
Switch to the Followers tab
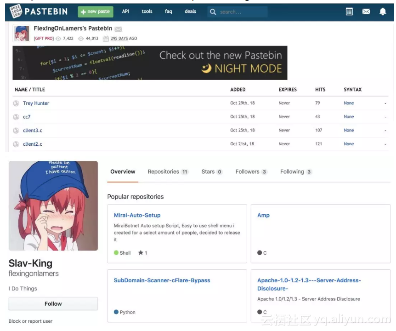[x=251, y=171]
